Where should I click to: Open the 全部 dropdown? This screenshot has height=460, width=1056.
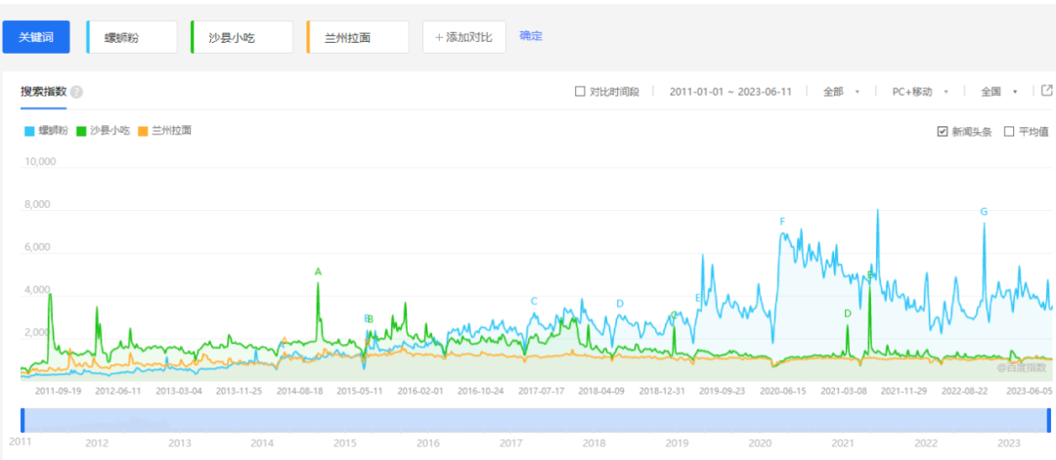pyautogui.click(x=840, y=92)
